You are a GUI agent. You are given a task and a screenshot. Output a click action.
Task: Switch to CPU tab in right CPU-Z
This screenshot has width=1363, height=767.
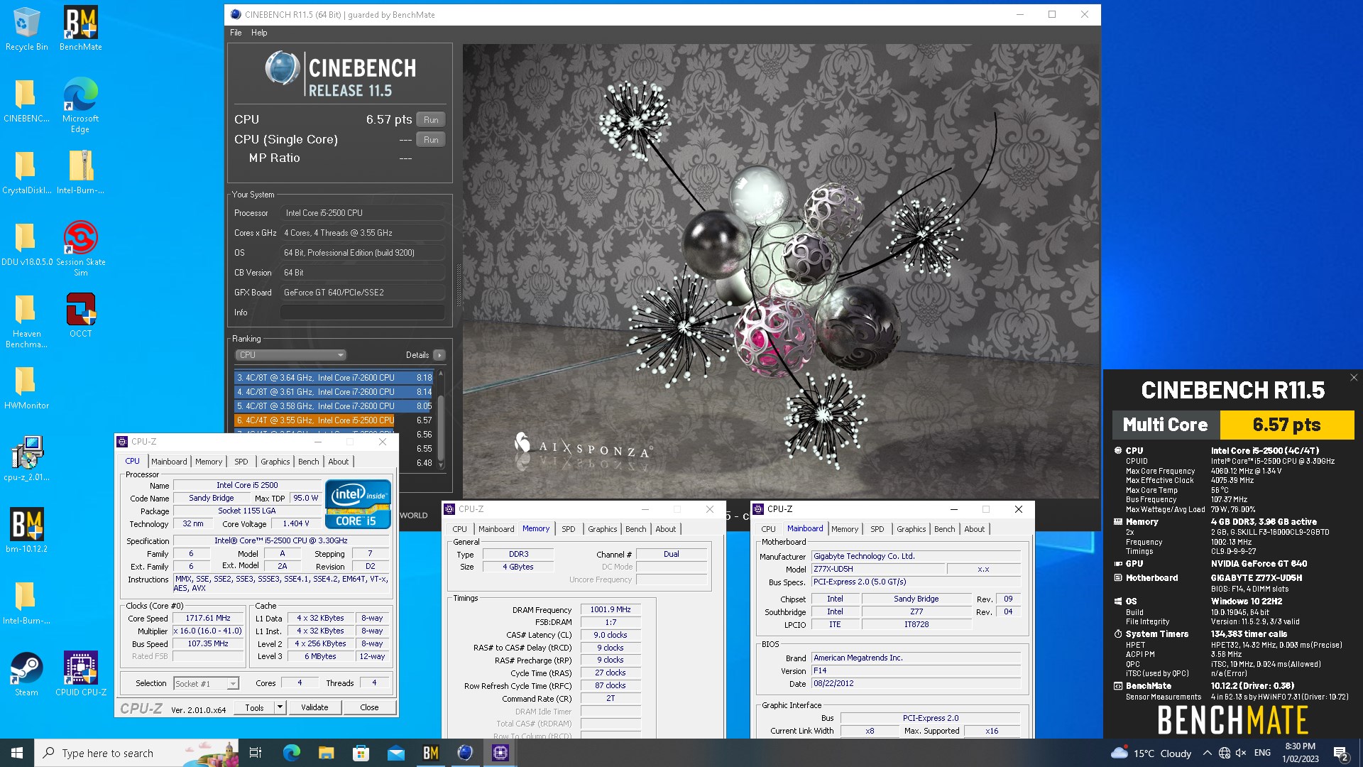click(x=768, y=529)
